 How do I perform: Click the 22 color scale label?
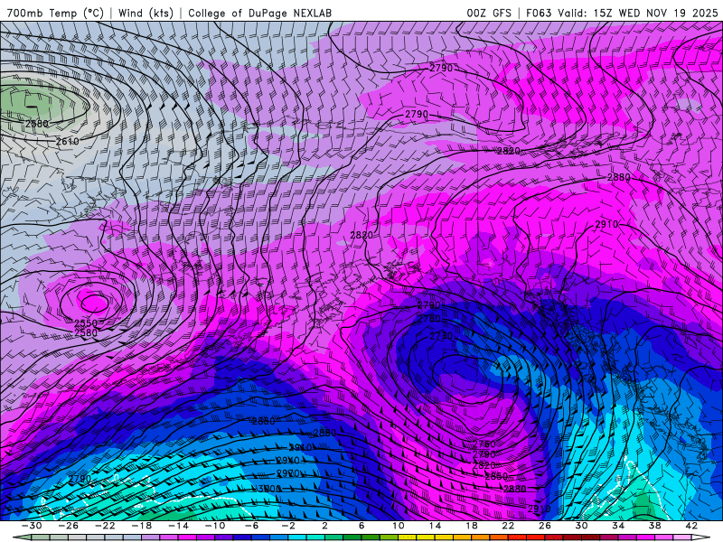click(508, 526)
